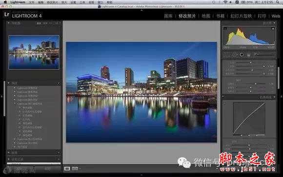Open the 文件 menu
Image resolution: width=283 pixels, height=177 pixels.
[32, 2]
